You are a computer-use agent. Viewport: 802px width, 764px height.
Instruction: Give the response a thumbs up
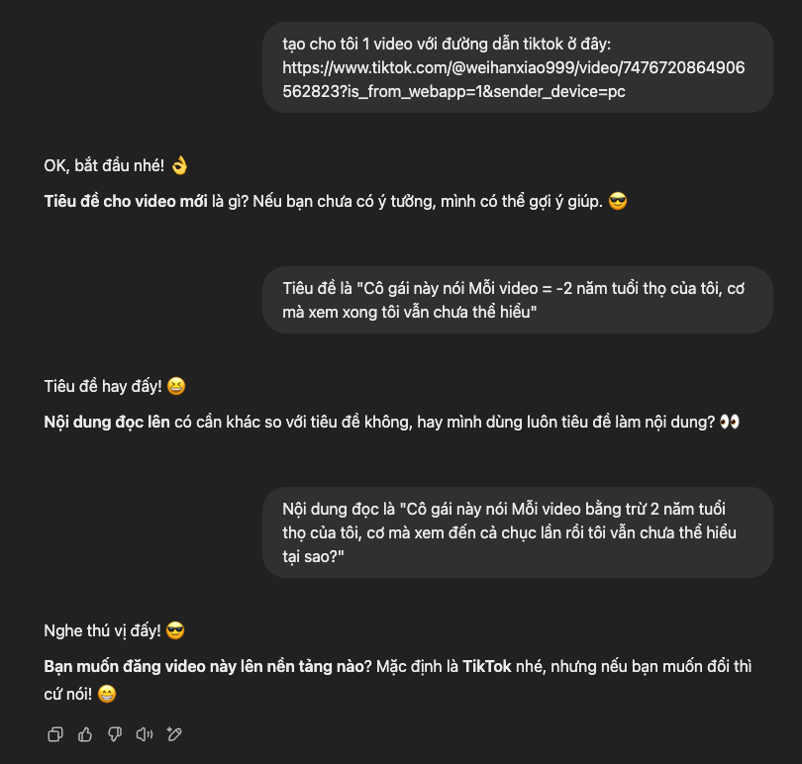(85, 734)
